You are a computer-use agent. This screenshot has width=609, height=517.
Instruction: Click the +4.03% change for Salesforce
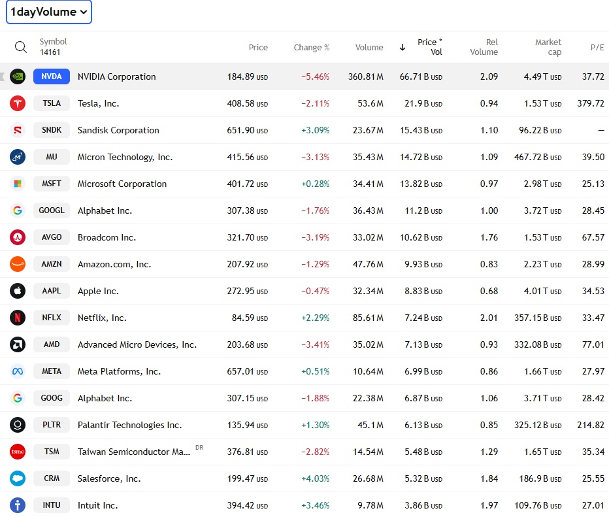316,479
